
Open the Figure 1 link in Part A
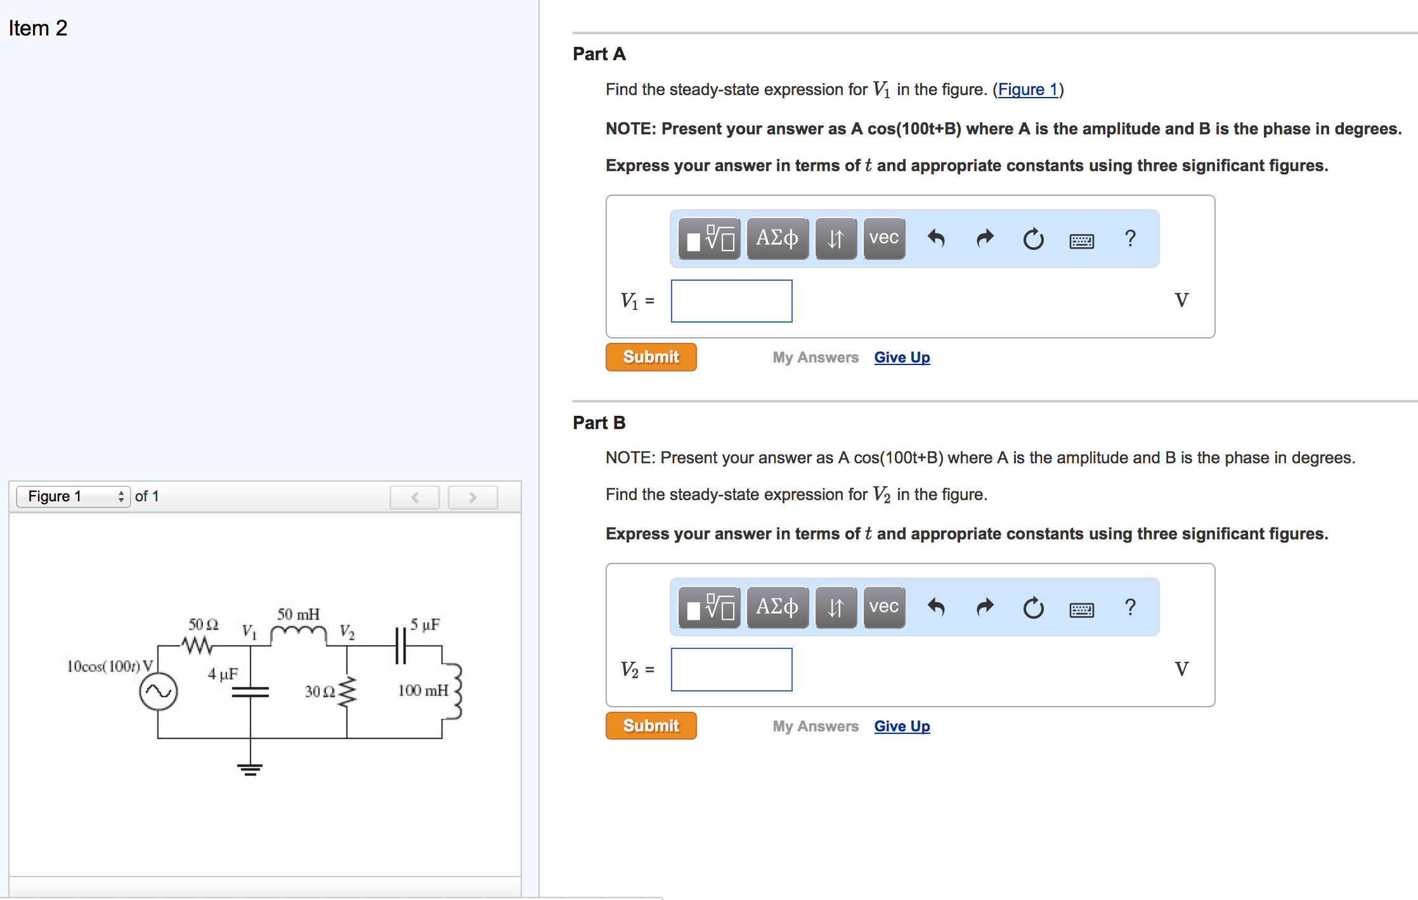coord(1027,89)
